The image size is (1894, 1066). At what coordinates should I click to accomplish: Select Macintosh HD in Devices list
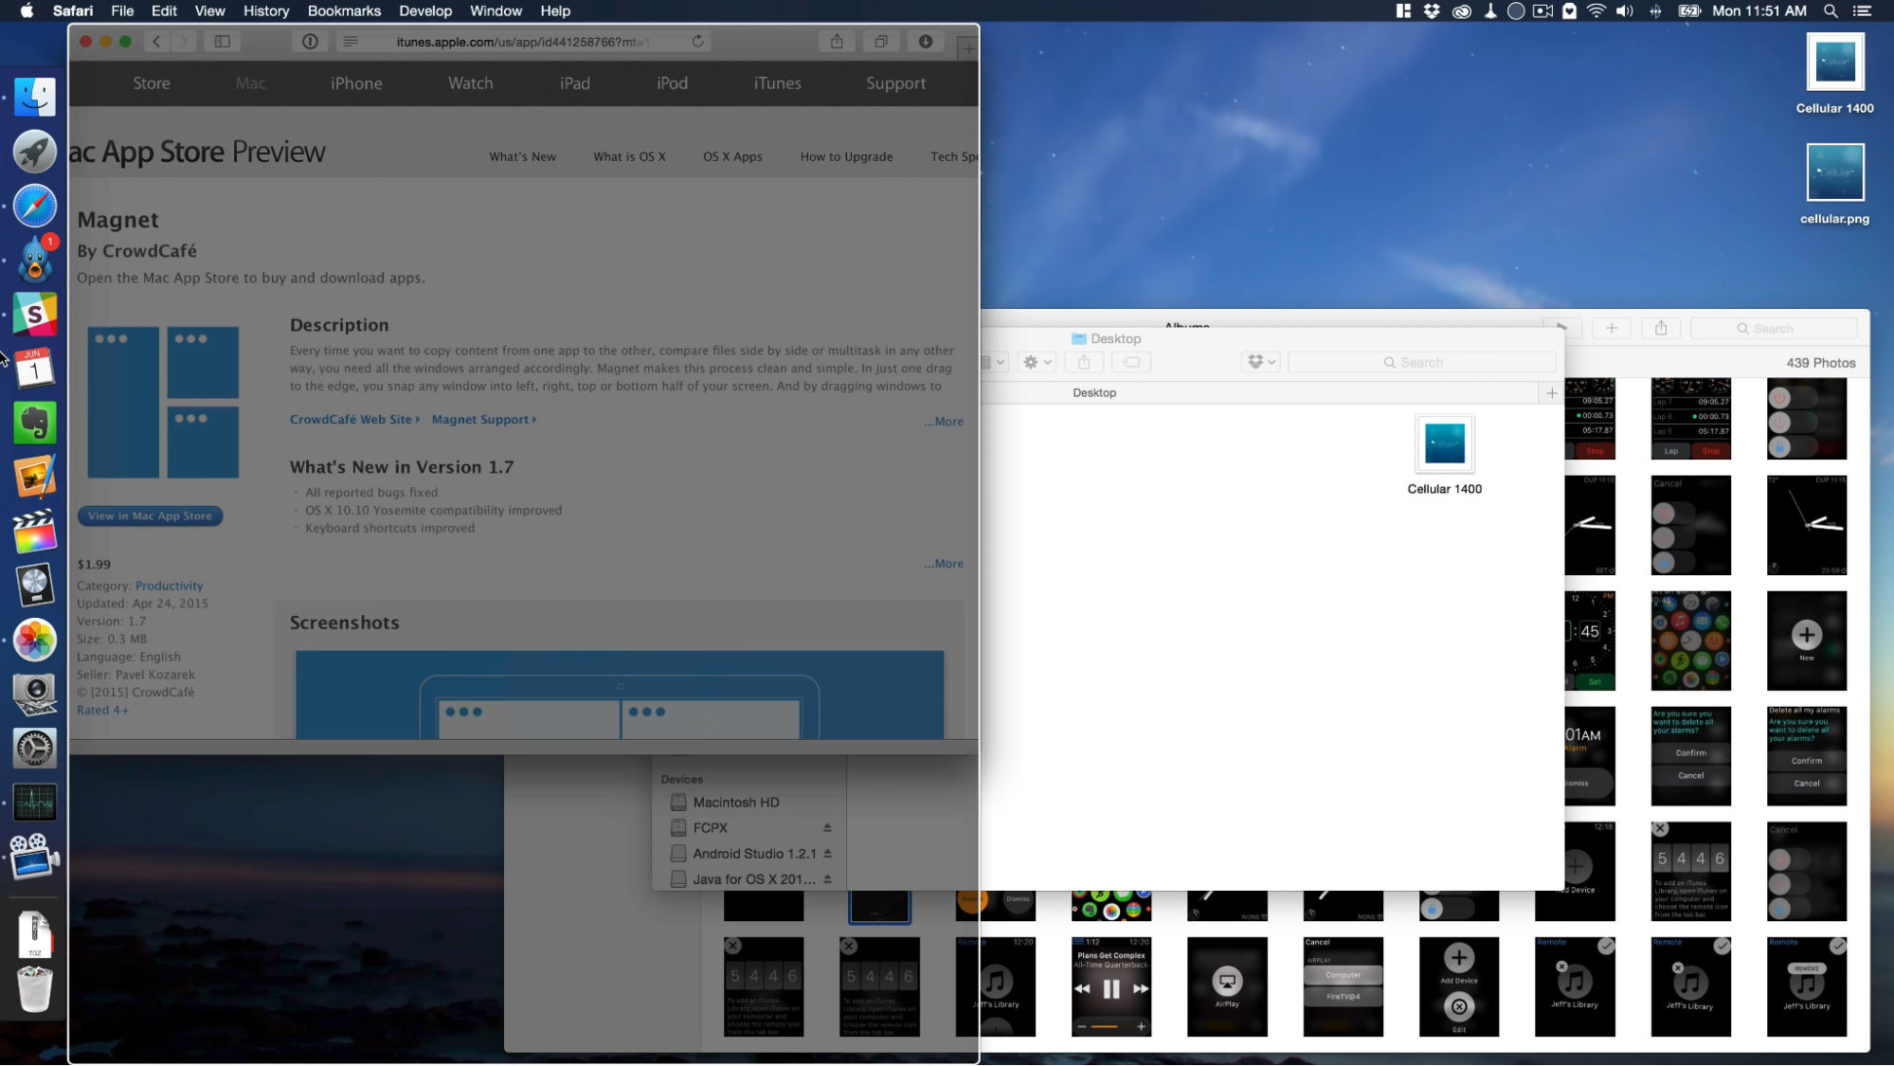coord(736,803)
